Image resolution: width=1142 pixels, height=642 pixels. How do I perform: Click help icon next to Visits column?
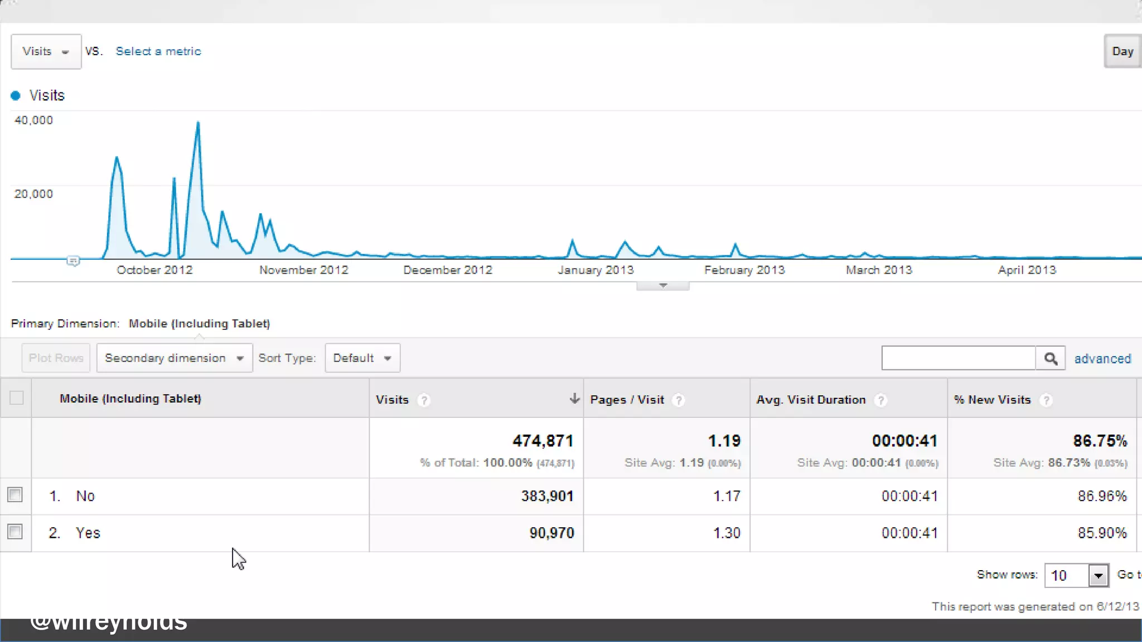point(424,400)
